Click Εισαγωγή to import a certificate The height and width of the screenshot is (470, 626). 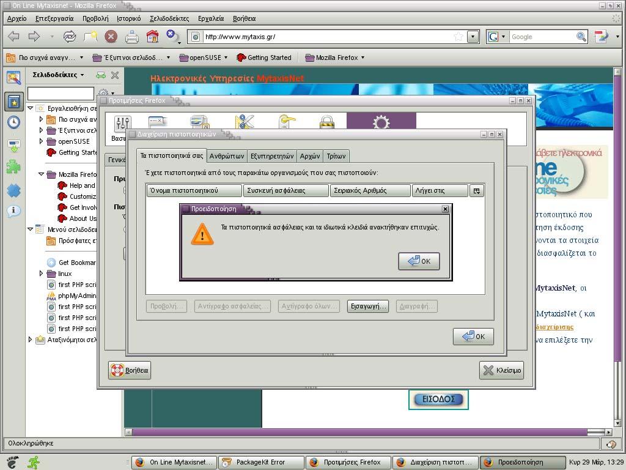coord(367,307)
